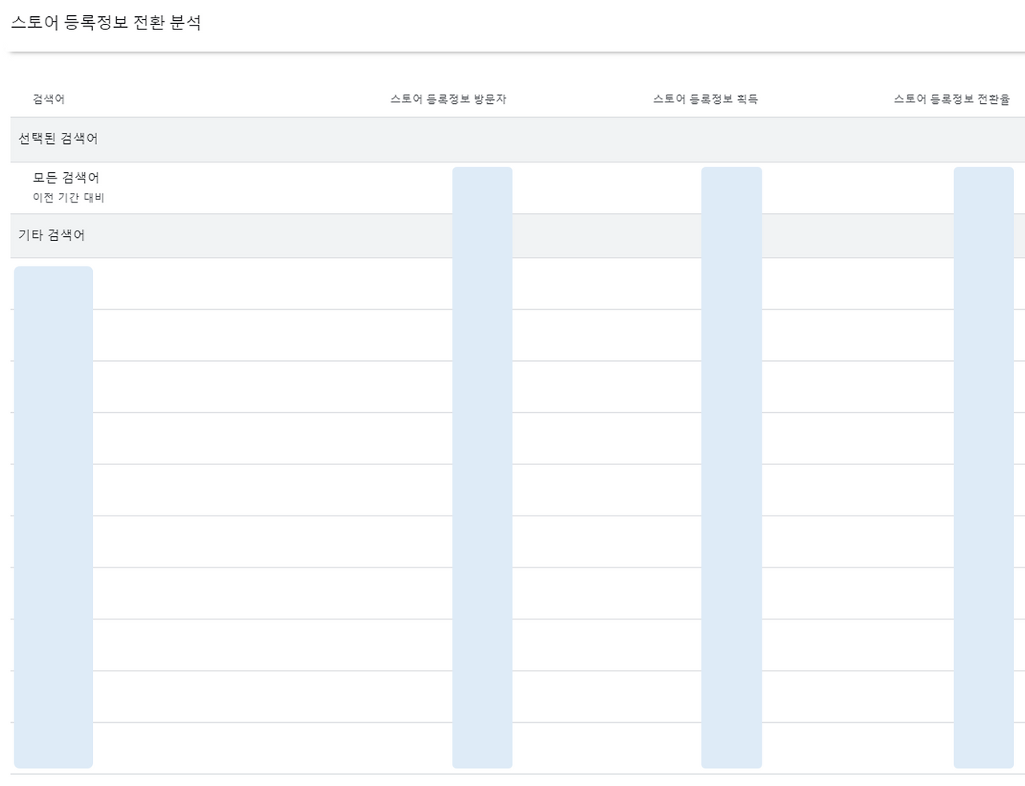The image size is (1025, 786).
Task: Click the 이전 기간 대비 comparison label
Action: (66, 198)
